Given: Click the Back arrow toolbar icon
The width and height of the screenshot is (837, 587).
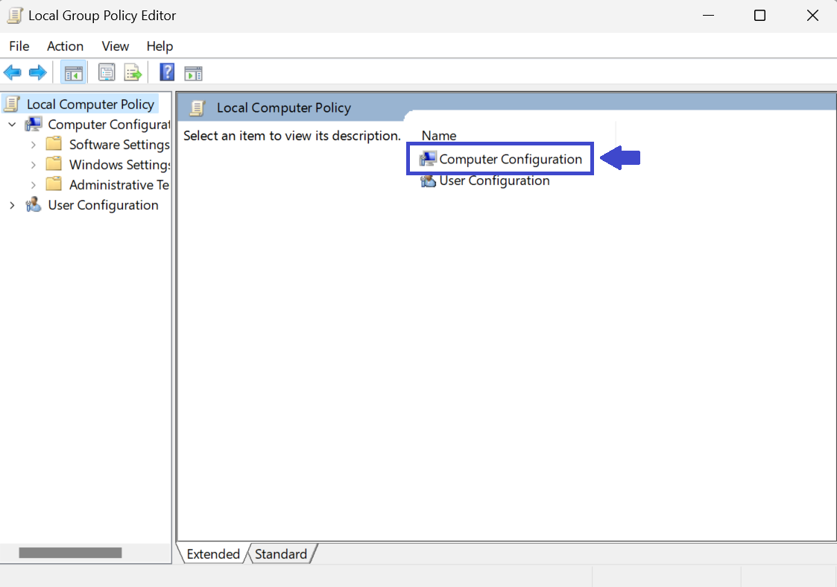Looking at the screenshot, I should pyautogui.click(x=12, y=72).
